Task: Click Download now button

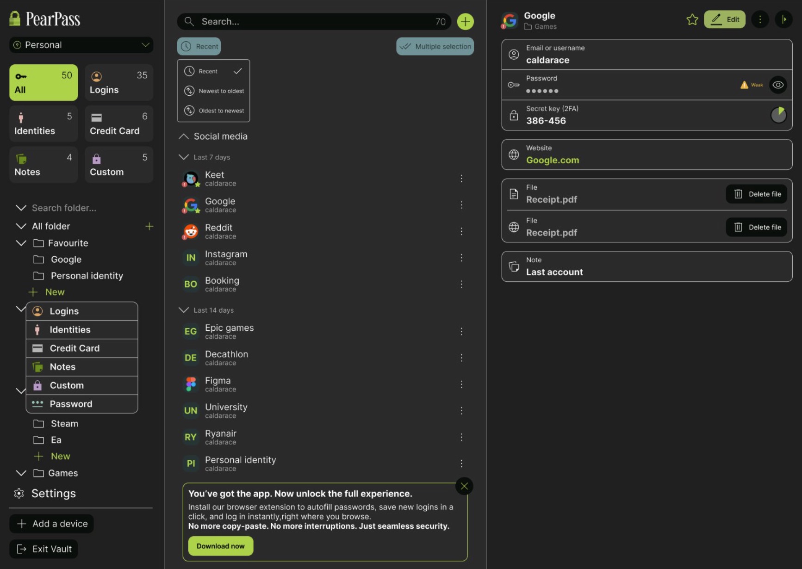Action: tap(221, 546)
